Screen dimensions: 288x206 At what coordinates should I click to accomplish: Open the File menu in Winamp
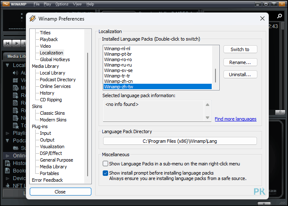tap(36, 4)
